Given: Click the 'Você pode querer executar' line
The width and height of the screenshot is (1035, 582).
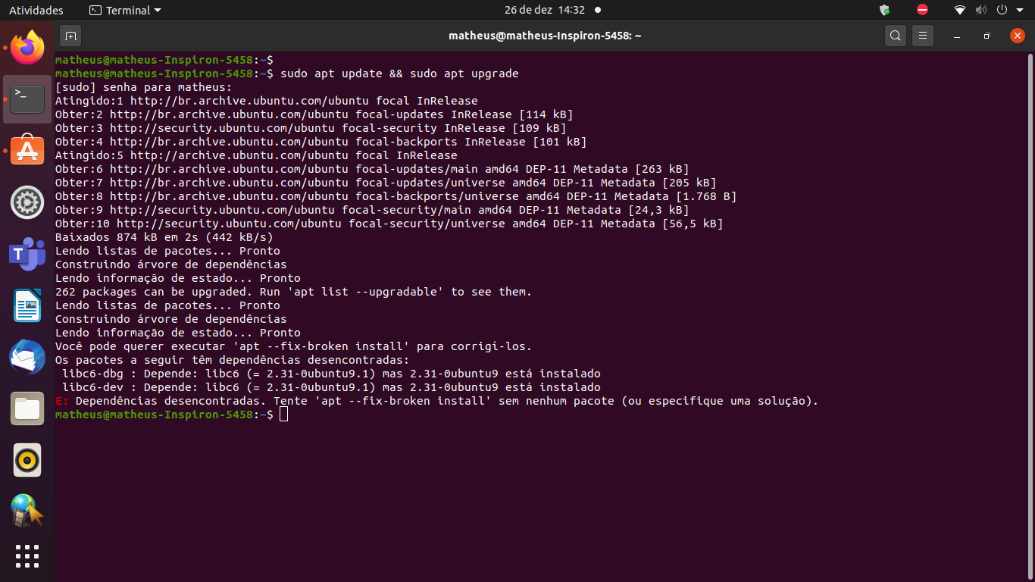Looking at the screenshot, I should click(x=294, y=346).
